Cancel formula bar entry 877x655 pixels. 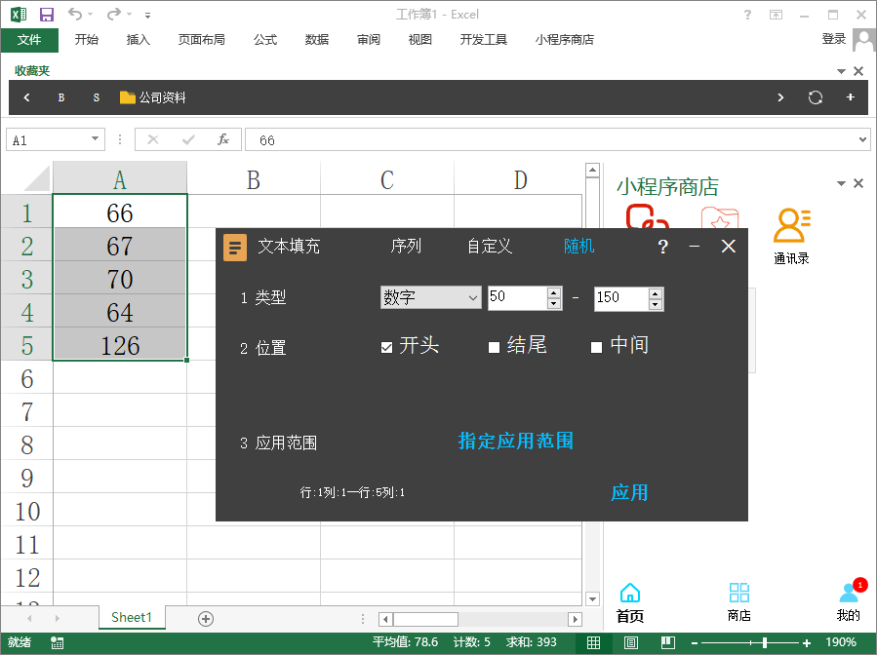[153, 139]
